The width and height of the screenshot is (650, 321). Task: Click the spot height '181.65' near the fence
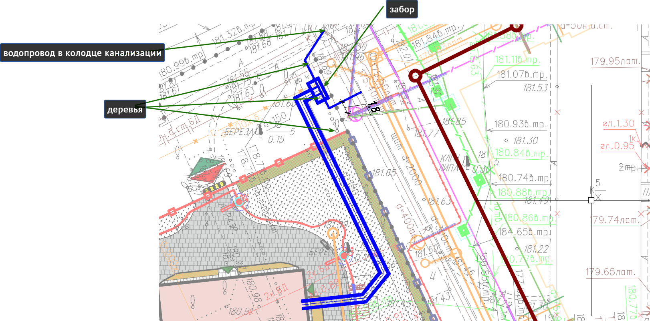pyautogui.click(x=384, y=173)
